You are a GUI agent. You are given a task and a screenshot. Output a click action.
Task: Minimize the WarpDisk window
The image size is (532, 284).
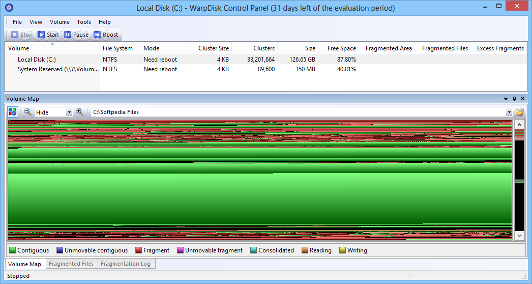[486, 6]
